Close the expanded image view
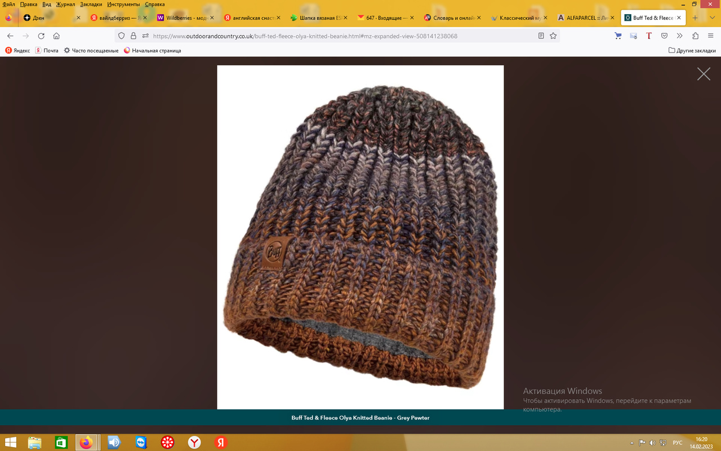 (x=704, y=74)
